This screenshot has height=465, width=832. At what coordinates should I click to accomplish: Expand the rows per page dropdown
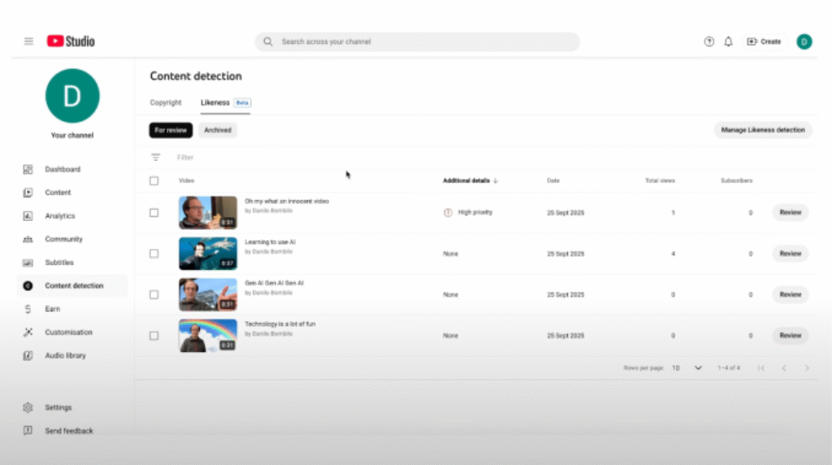pos(697,368)
